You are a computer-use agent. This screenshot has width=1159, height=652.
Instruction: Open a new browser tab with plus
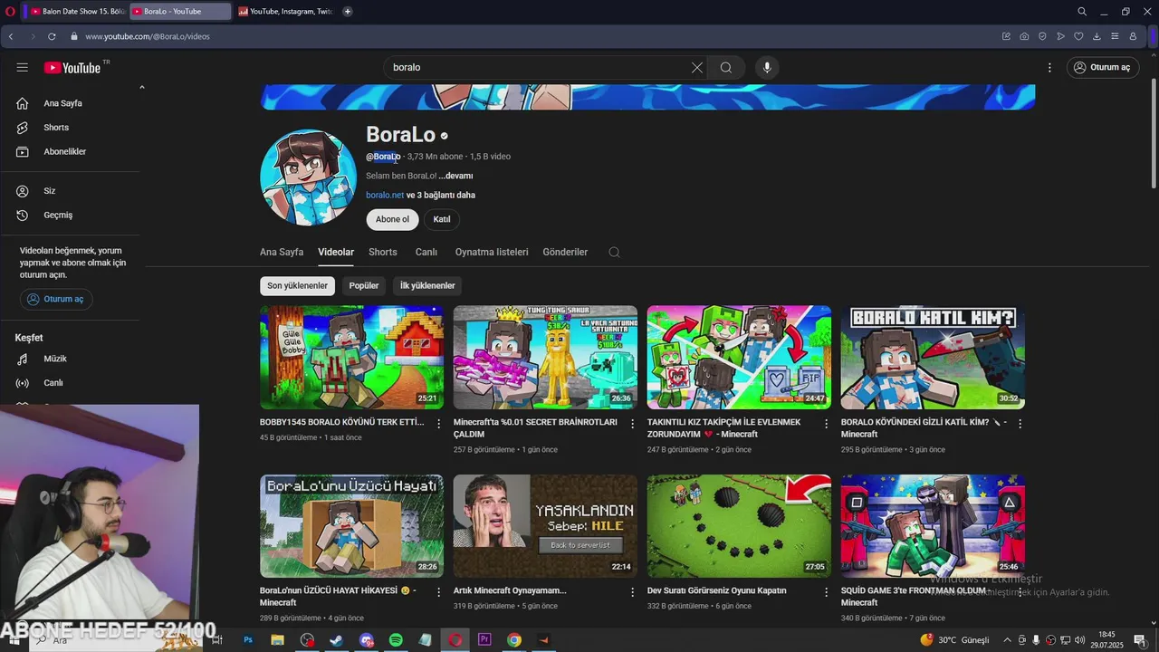(348, 12)
